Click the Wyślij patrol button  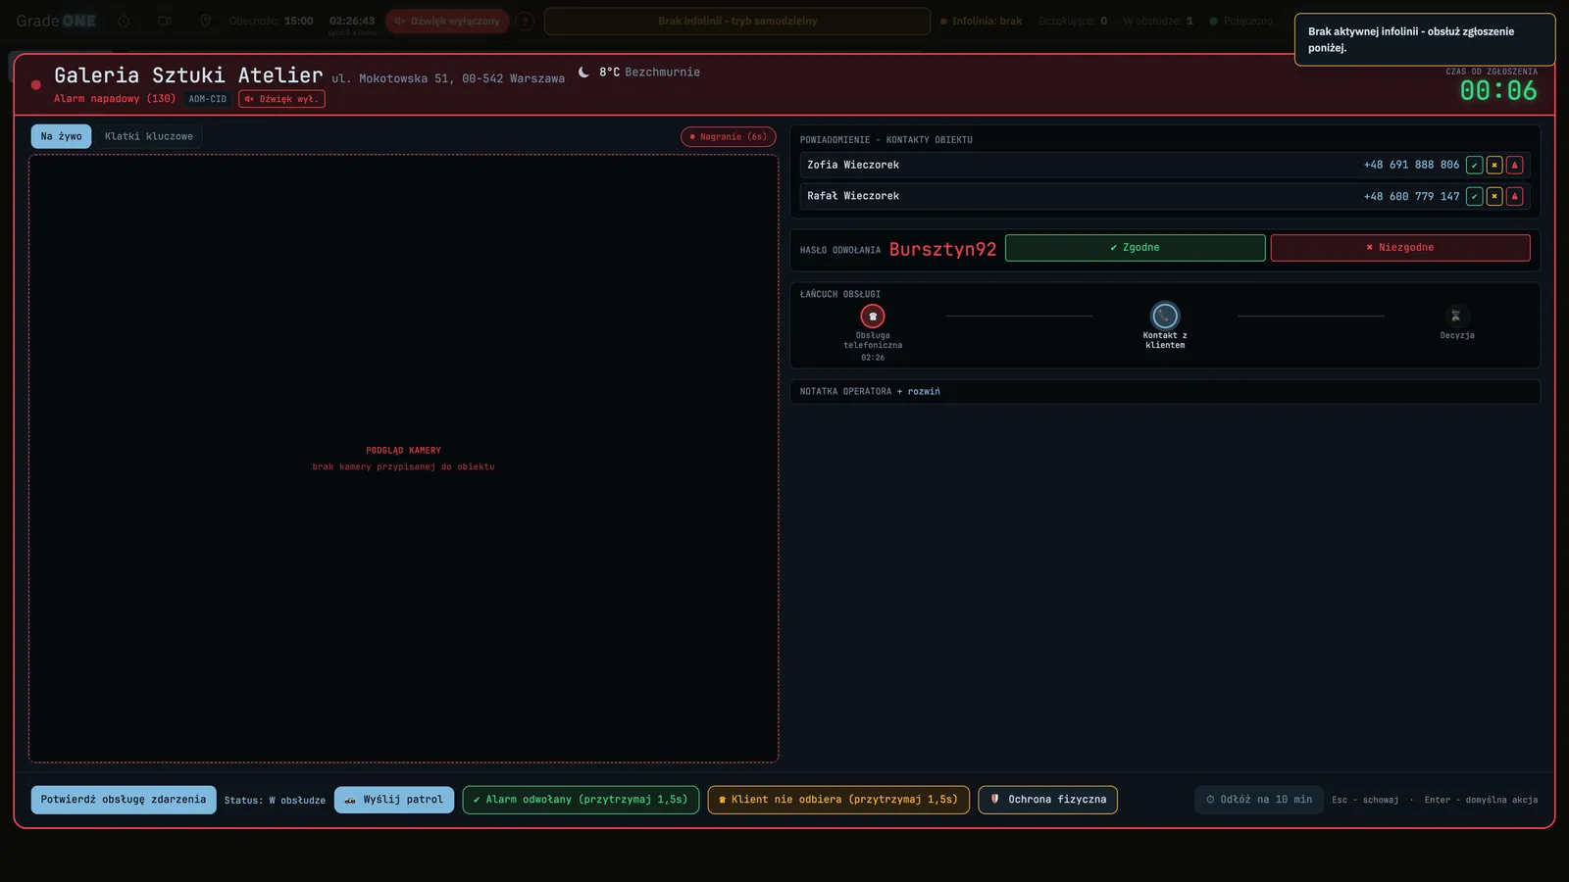coord(394,800)
